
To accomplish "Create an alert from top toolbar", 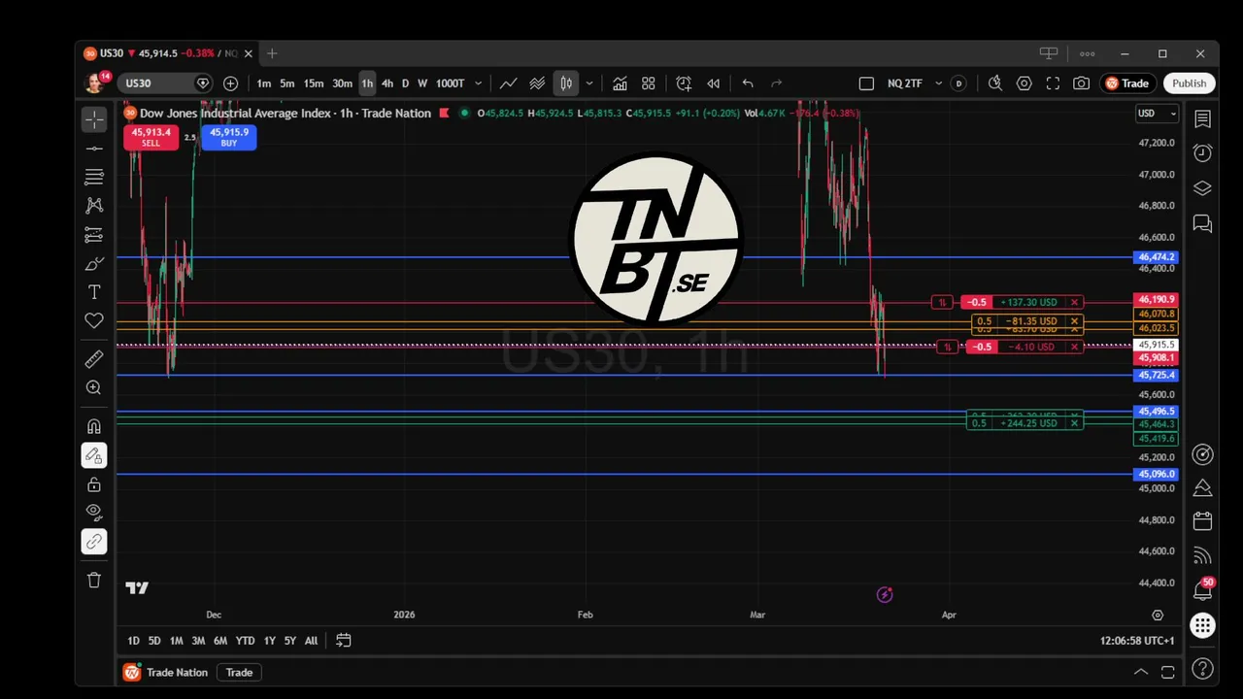I will click(684, 83).
